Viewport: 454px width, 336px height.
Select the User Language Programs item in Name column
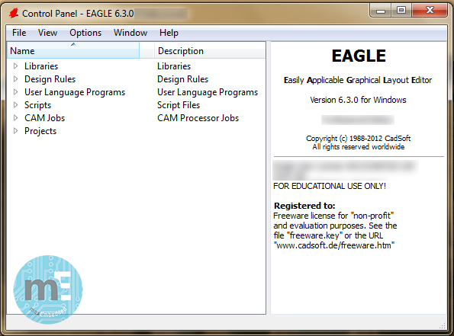tap(75, 92)
